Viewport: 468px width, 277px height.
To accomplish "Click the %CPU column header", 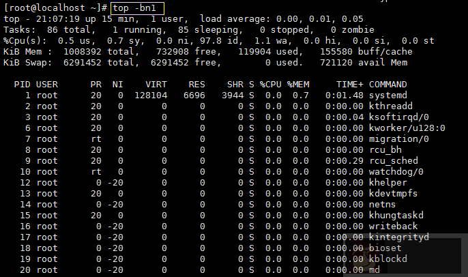I will [270, 84].
